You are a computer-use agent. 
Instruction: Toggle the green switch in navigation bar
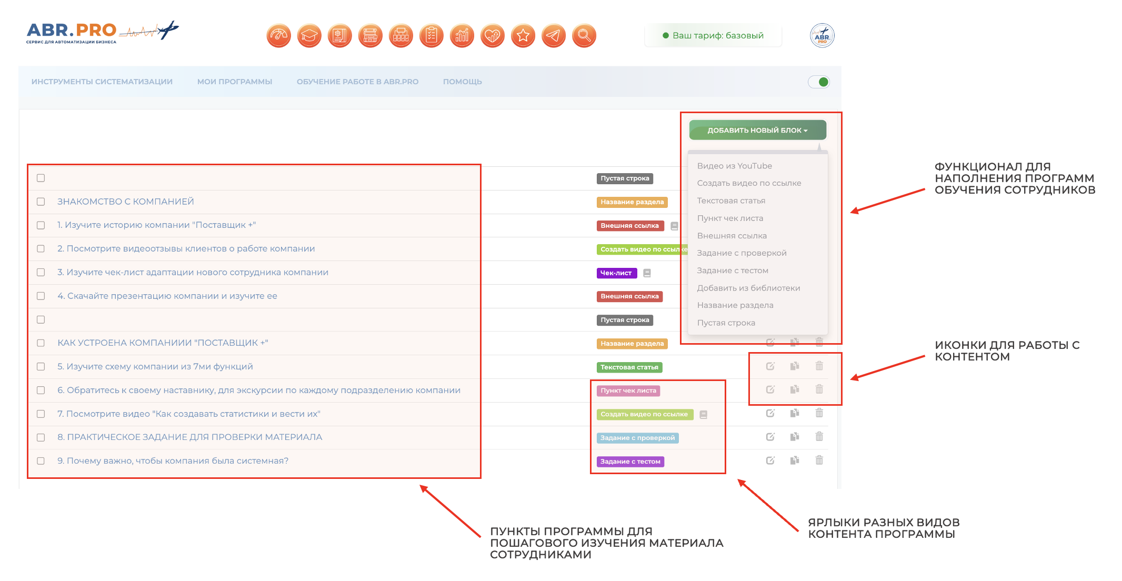pyautogui.click(x=819, y=82)
